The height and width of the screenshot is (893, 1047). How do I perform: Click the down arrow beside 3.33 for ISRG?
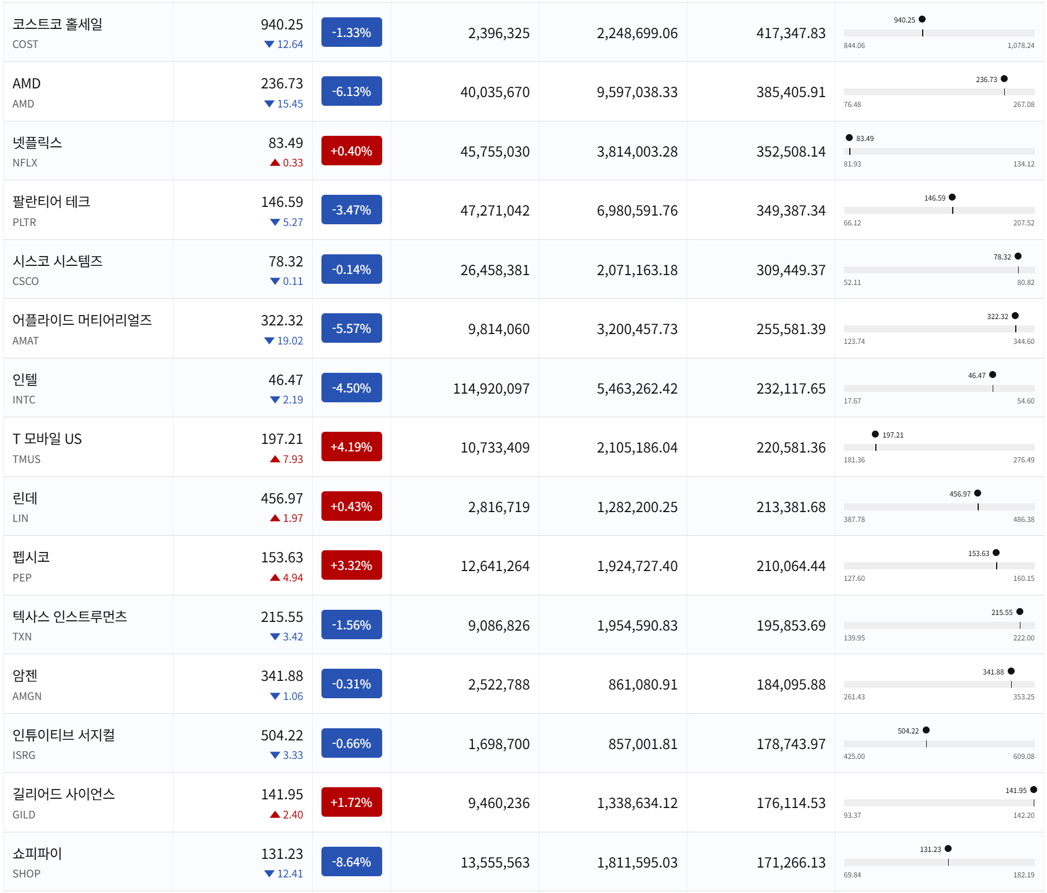[275, 755]
